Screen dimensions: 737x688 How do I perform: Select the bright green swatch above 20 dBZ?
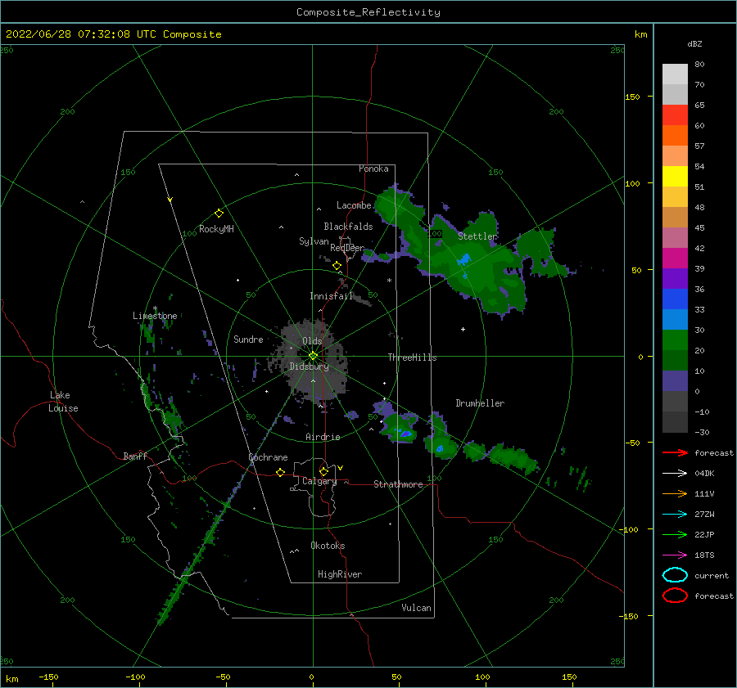[x=675, y=340]
